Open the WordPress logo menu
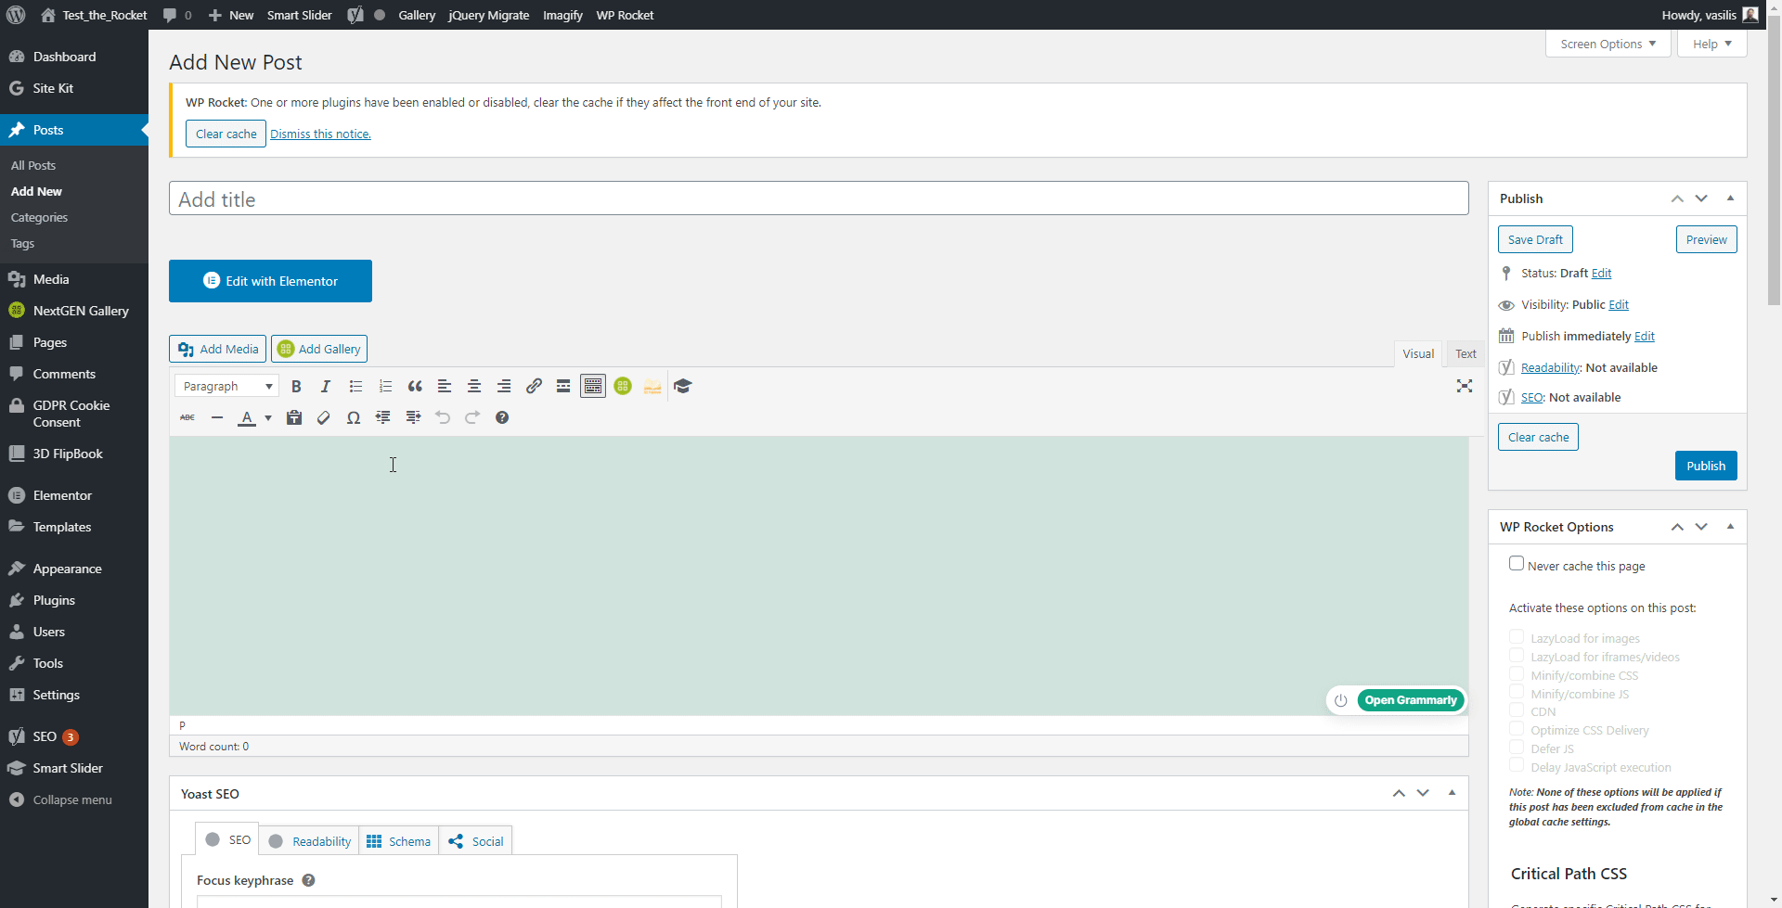Image resolution: width=1782 pixels, height=908 pixels. [x=16, y=15]
